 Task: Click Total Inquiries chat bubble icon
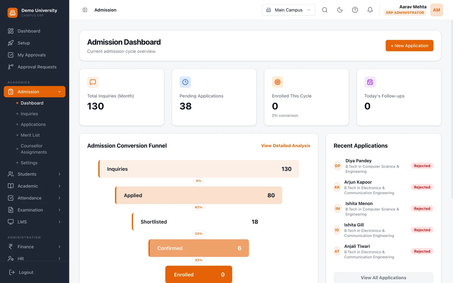click(x=93, y=82)
